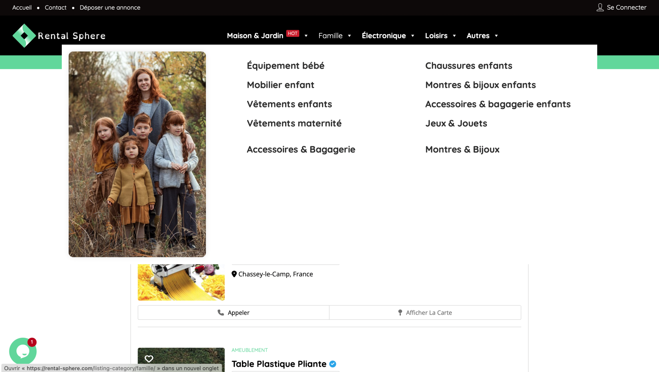Select Équipement bébé from the submenu
659x372 pixels.
[286, 66]
